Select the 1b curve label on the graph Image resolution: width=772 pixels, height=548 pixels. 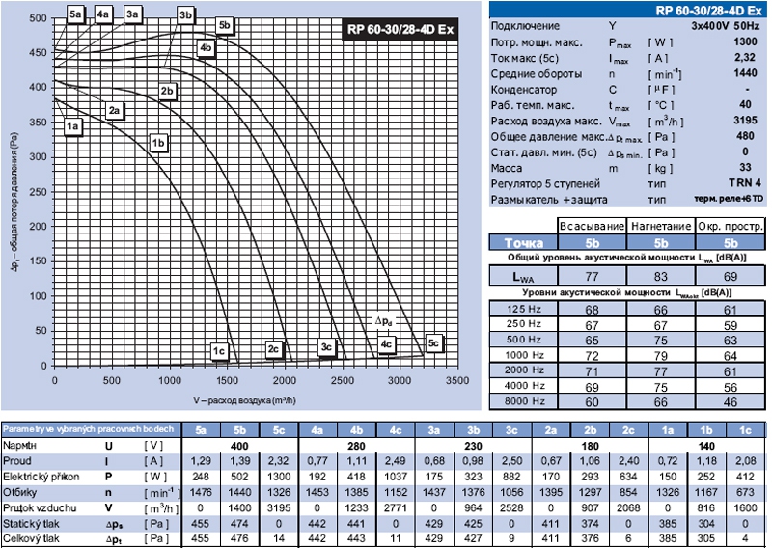coord(159,144)
